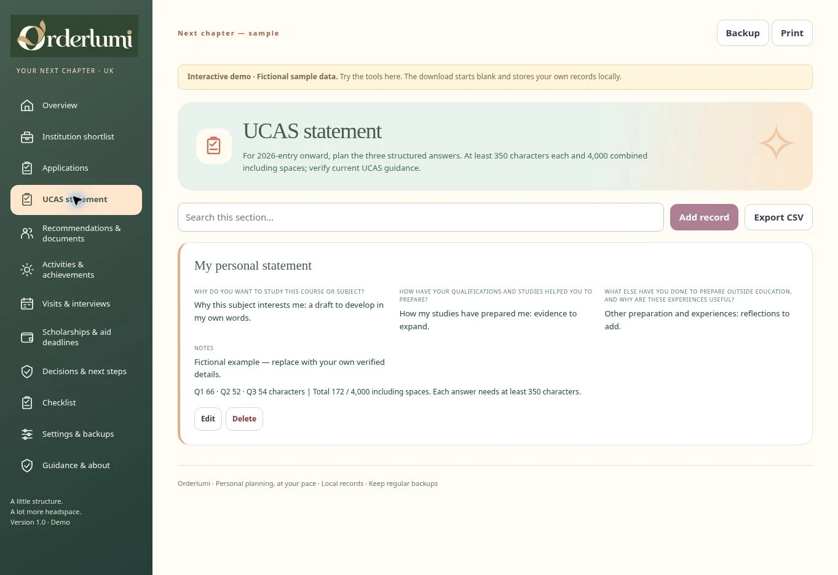View Guidance & about
This screenshot has height=575, width=838.
[x=76, y=466]
